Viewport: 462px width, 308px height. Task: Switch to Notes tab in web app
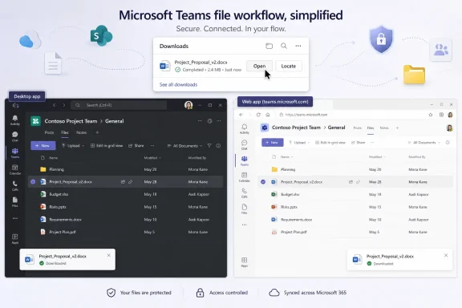click(384, 128)
